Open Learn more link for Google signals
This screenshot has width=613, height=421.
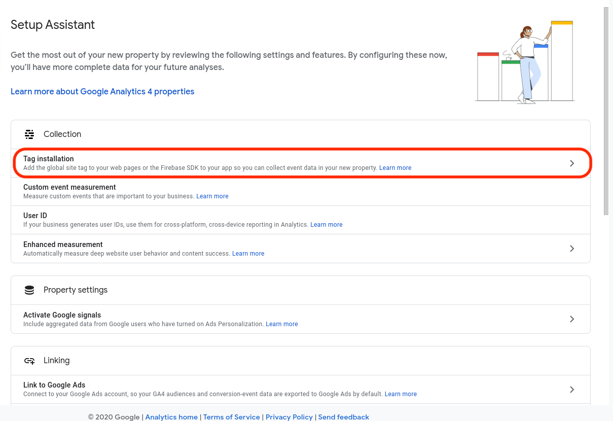[282, 324]
